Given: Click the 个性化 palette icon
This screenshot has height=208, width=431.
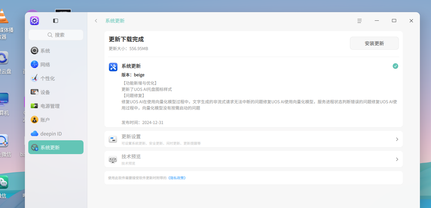Looking at the screenshot, I should point(35,78).
